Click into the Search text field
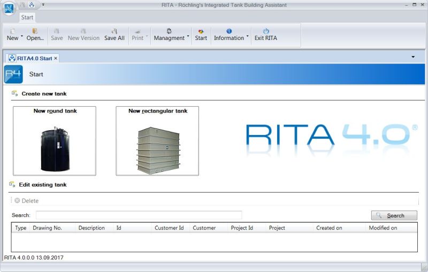Image resolution: width=428 pixels, height=272 pixels. click(139, 215)
